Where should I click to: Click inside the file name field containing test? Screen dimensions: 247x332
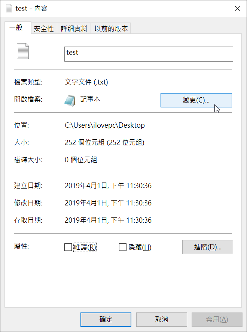pos(149,54)
